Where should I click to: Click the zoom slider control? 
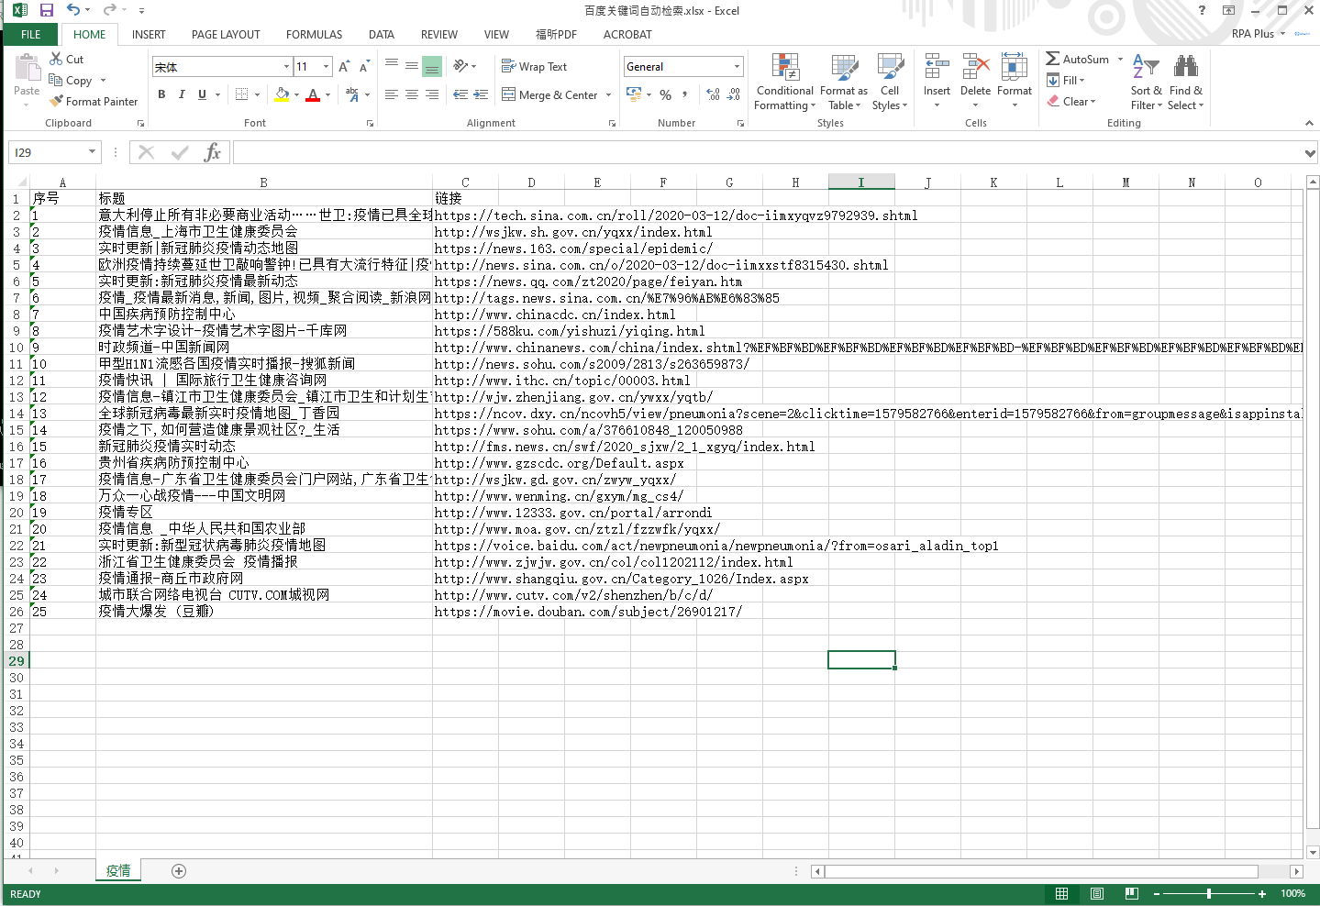(1209, 894)
